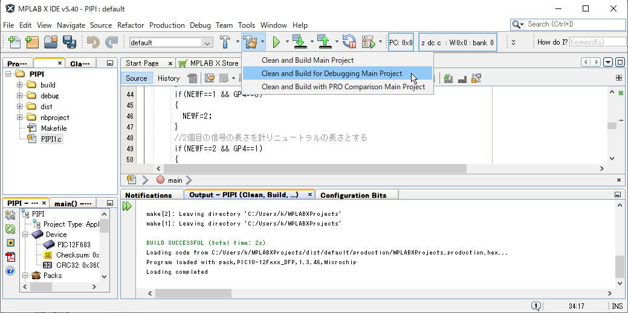Show the editor documents list dropdown
This screenshot has height=313, width=628.
click(x=609, y=62)
